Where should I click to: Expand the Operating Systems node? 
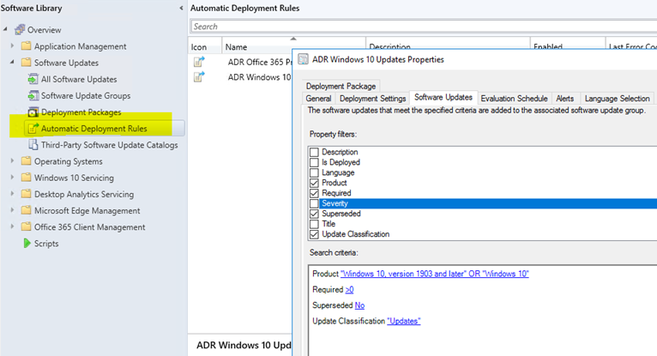coord(12,160)
